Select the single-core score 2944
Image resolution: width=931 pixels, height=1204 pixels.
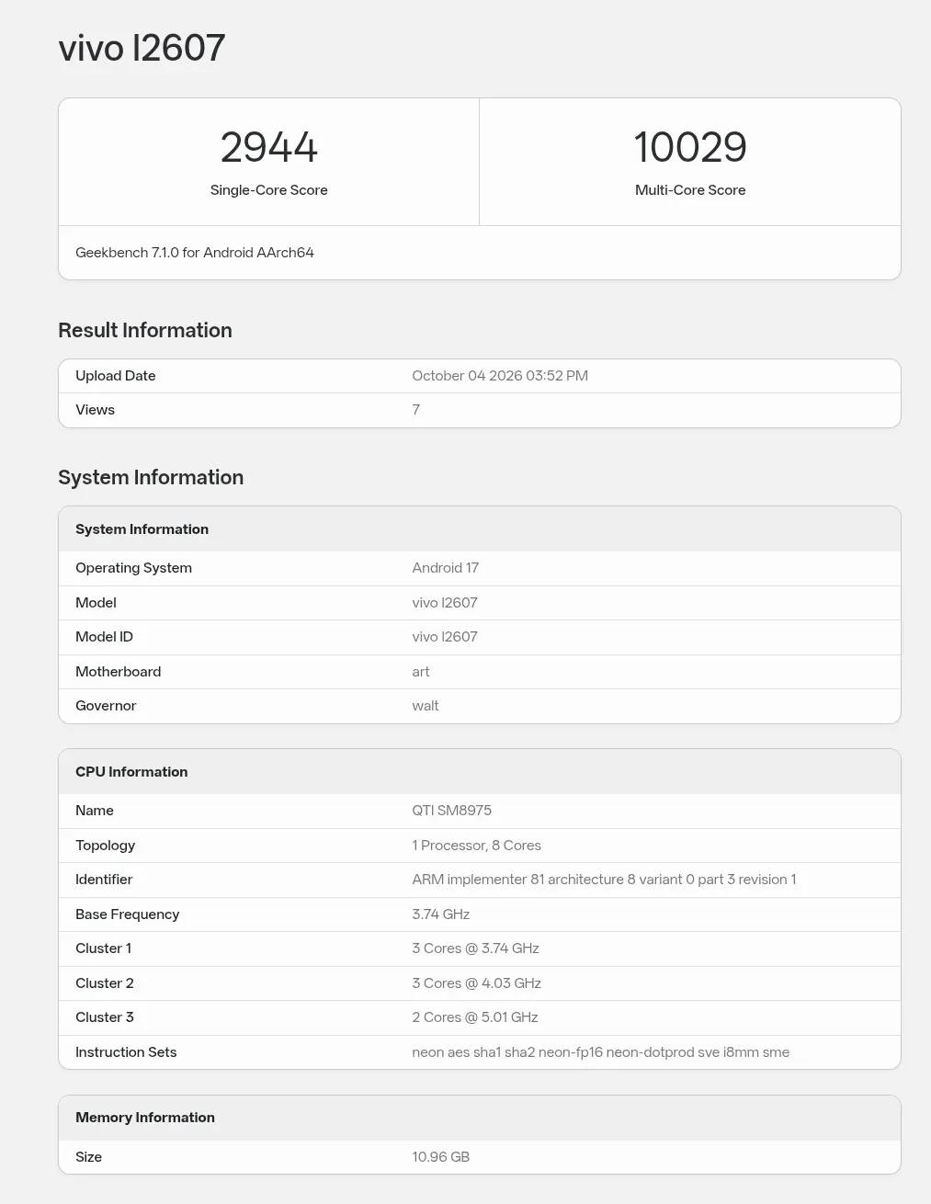pyautogui.click(x=268, y=147)
